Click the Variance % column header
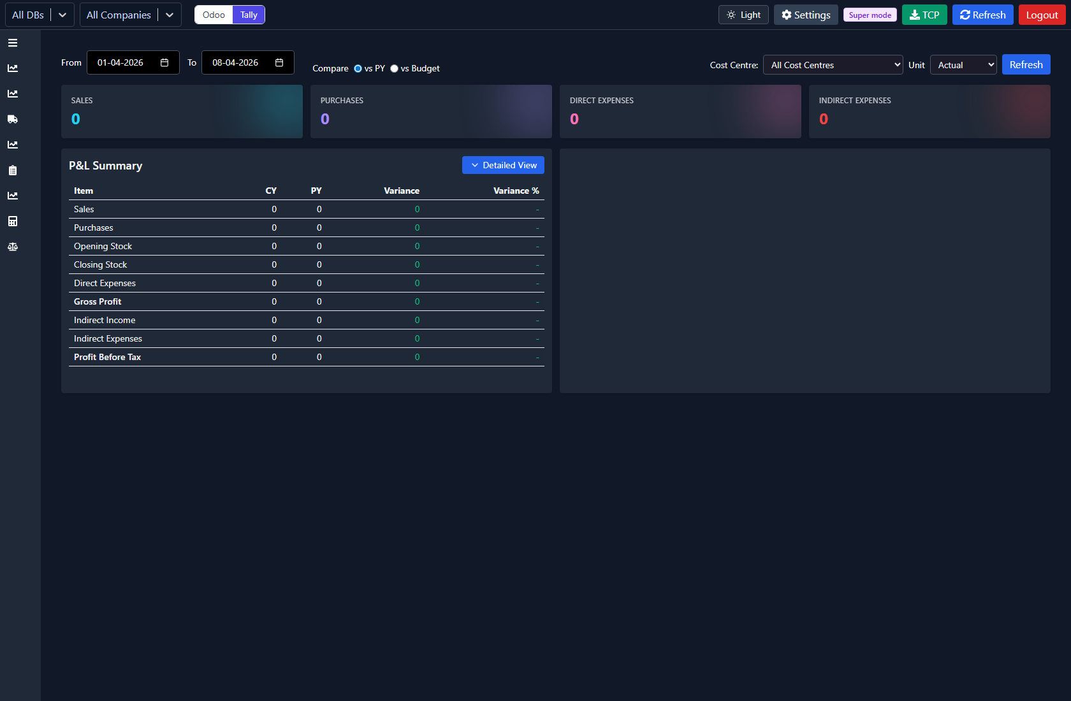Viewport: 1071px width, 701px height. tap(516, 191)
